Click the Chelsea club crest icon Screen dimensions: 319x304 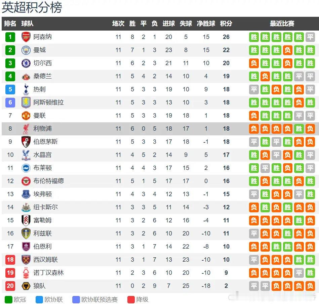[x=26, y=63]
